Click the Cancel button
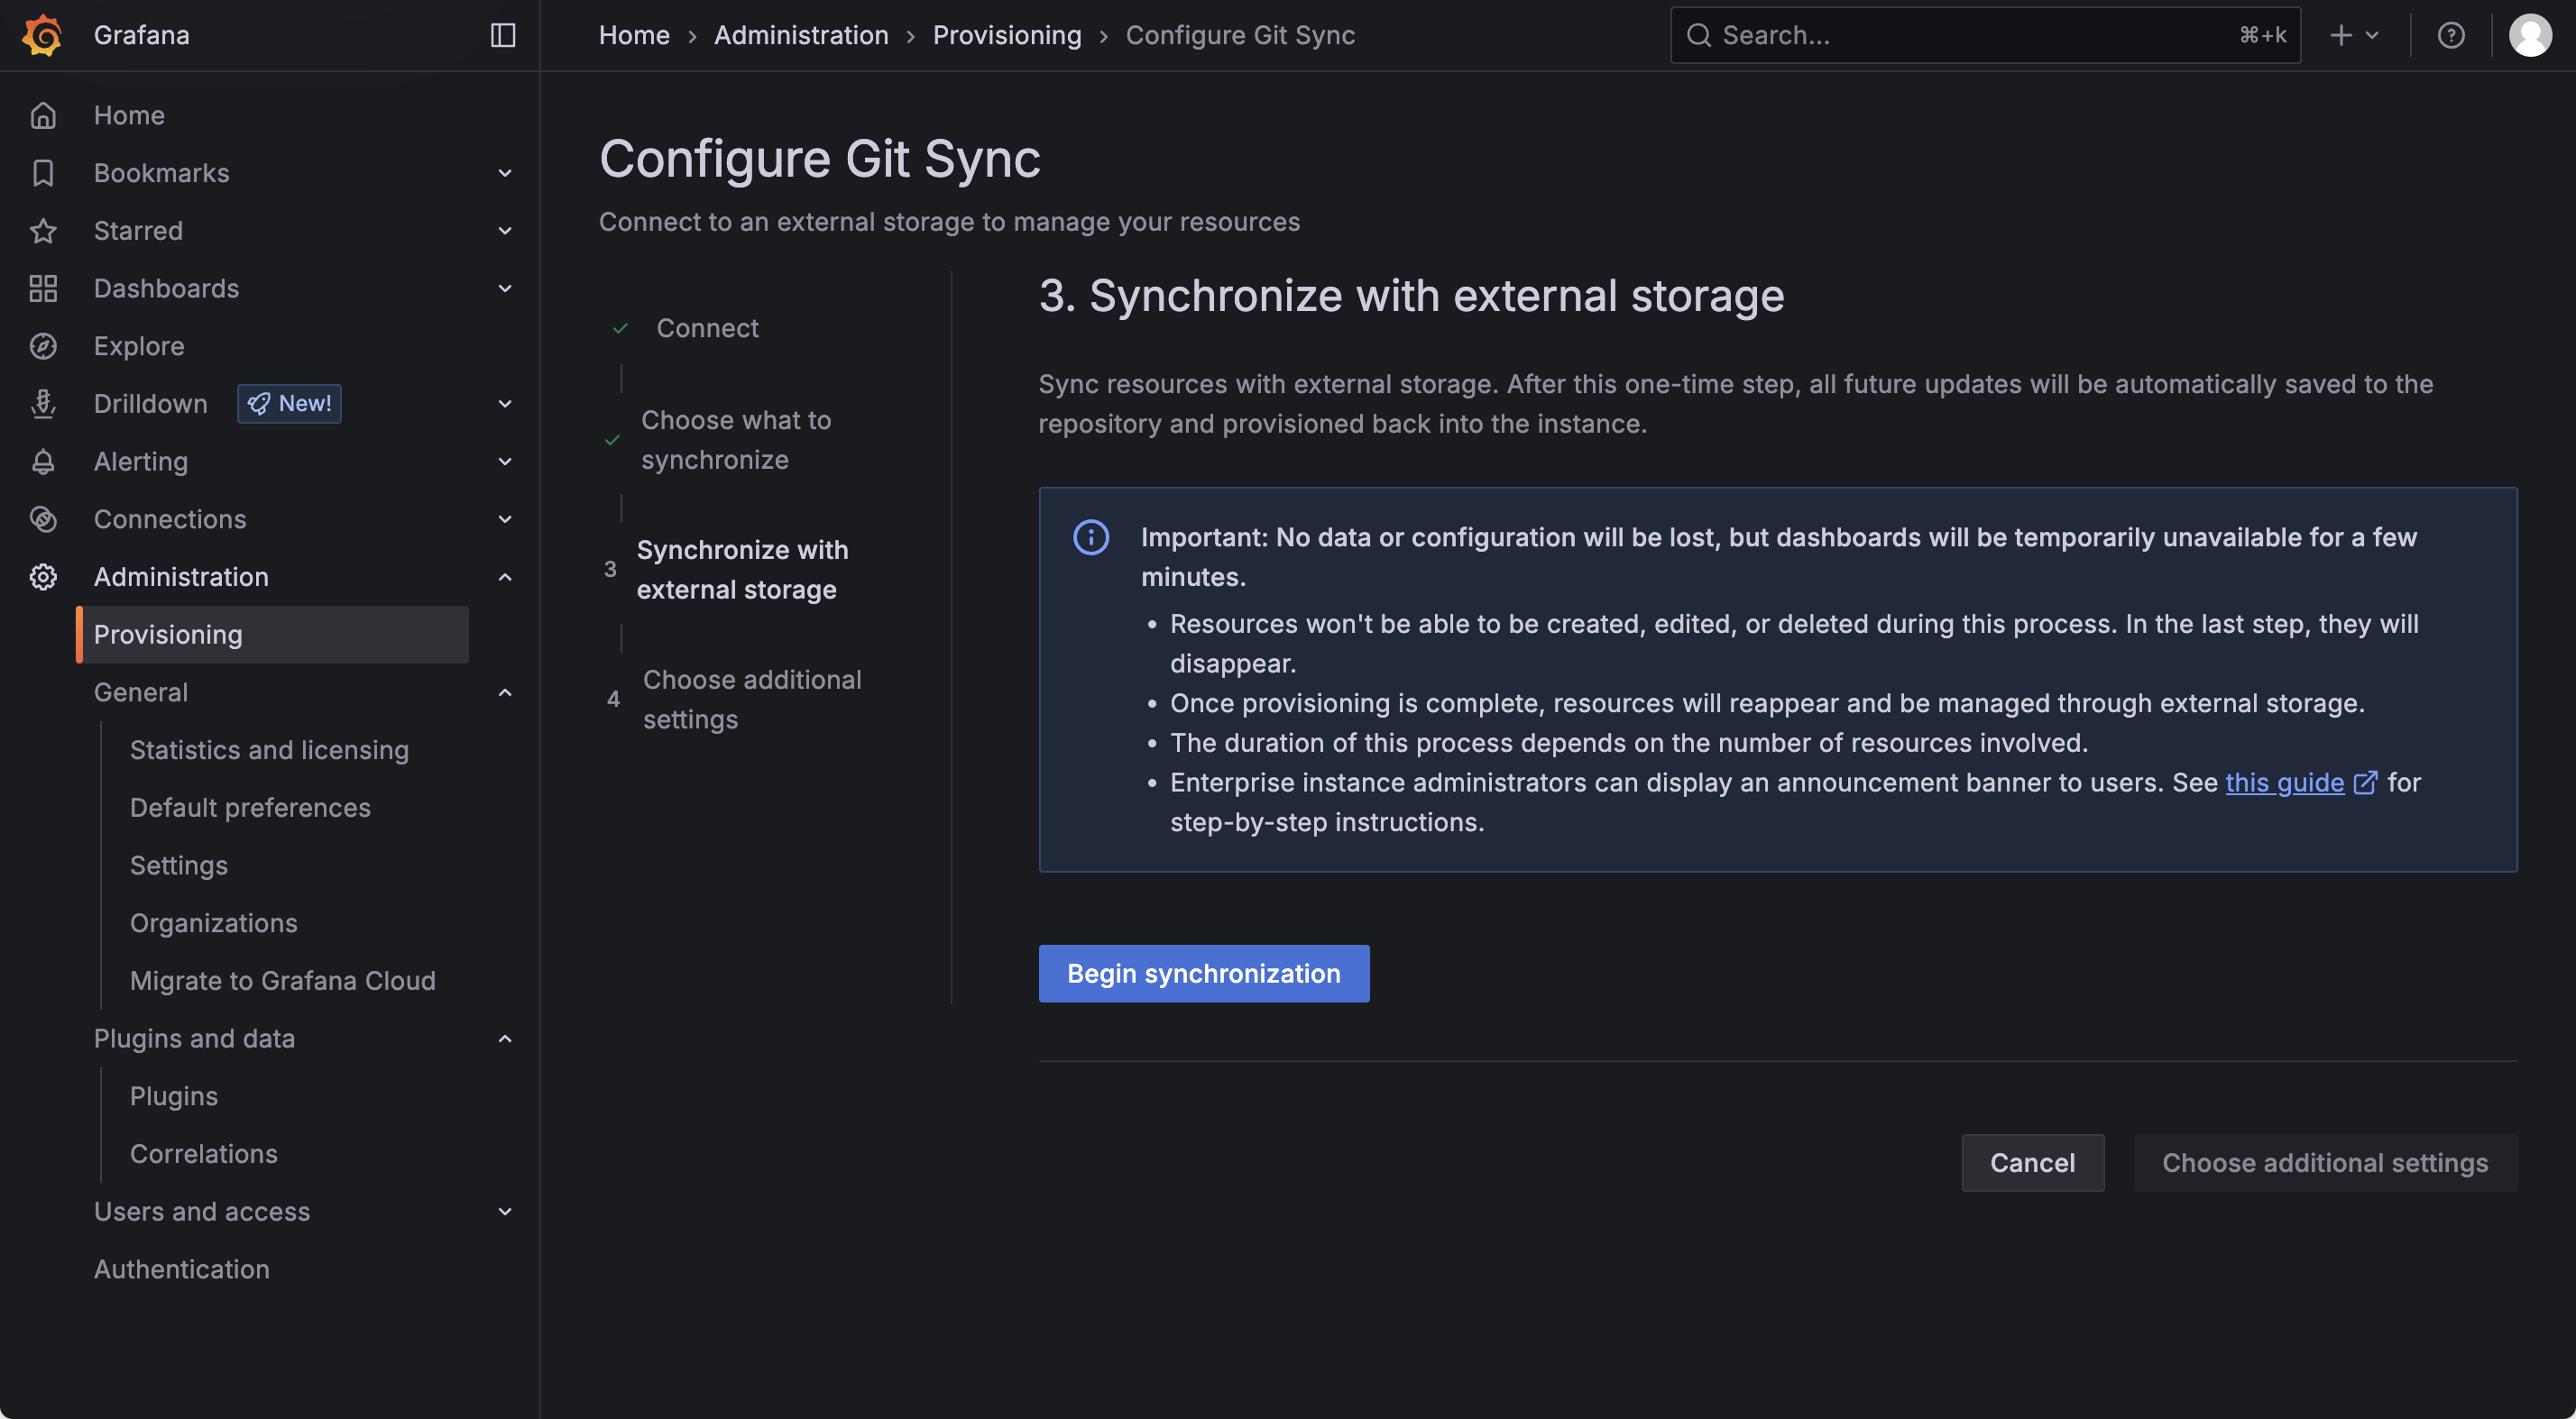 click(x=2032, y=1162)
